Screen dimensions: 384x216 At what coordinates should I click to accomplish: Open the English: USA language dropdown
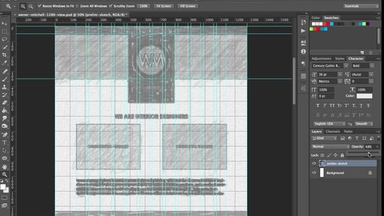329,124
